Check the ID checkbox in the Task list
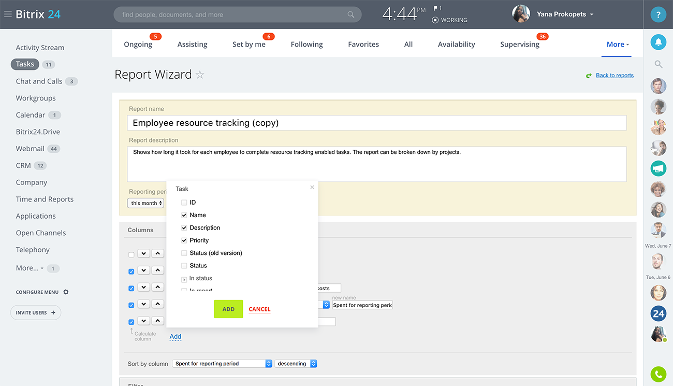The height and width of the screenshot is (386, 673). [x=184, y=203]
